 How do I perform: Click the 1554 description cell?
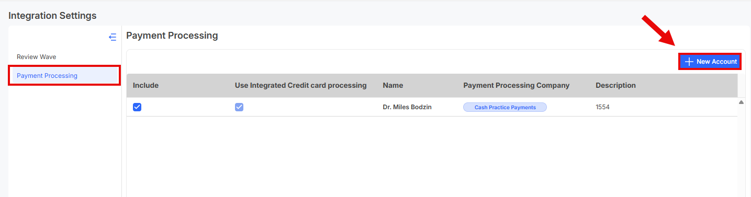coord(602,107)
